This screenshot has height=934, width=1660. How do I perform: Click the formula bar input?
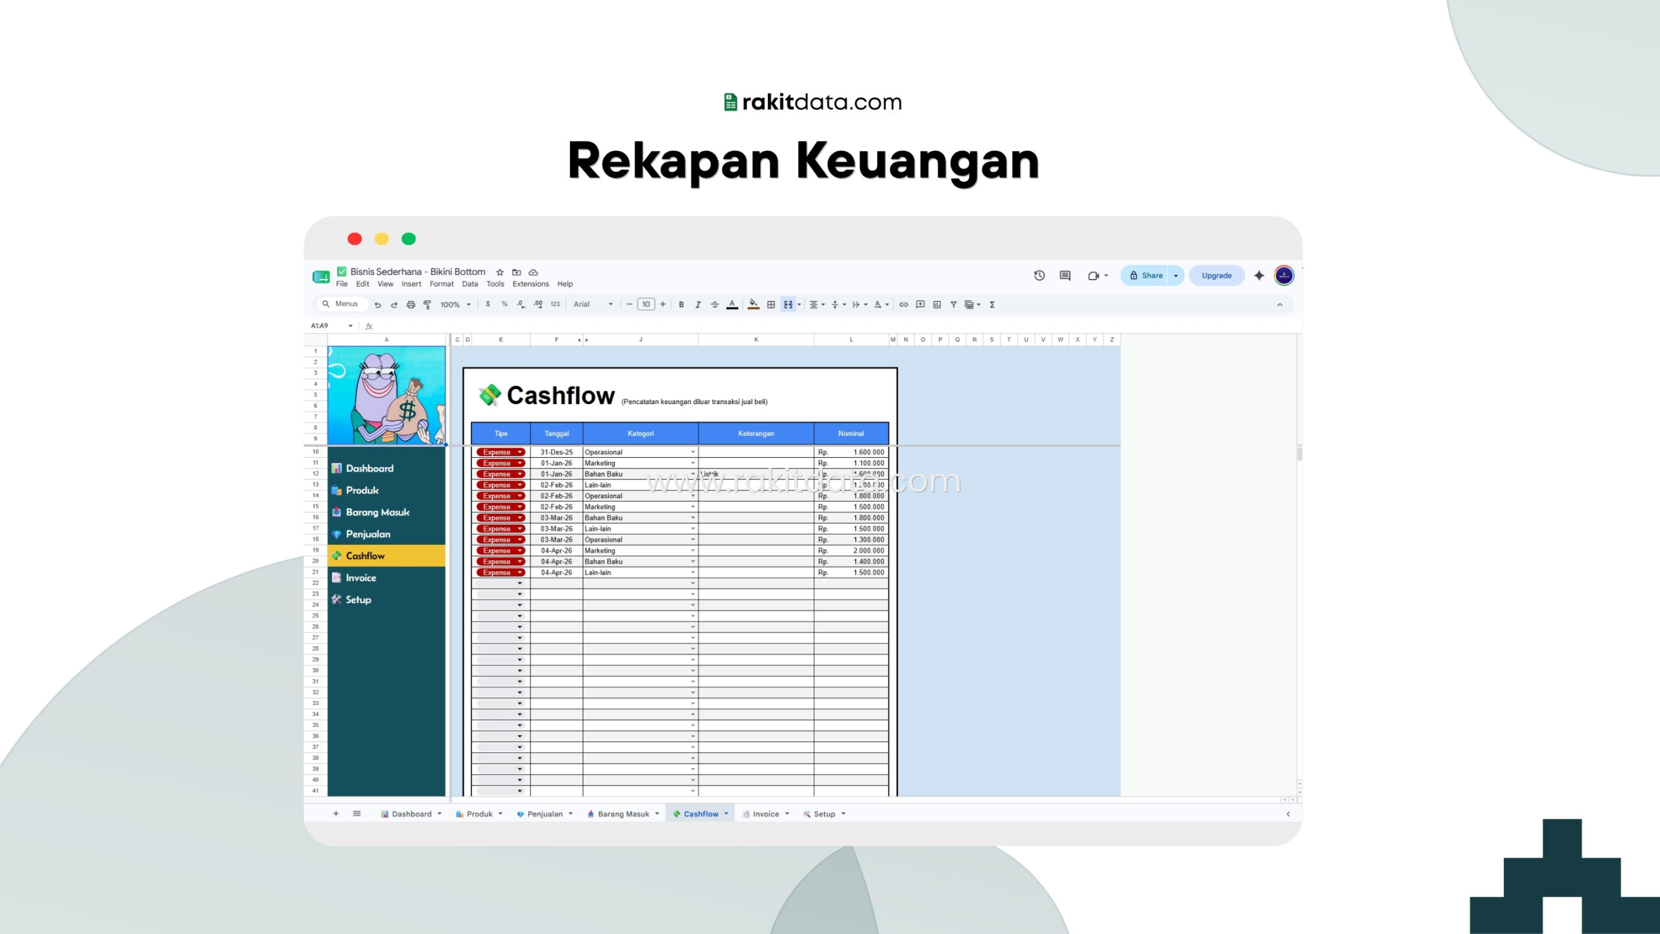pyautogui.click(x=836, y=326)
